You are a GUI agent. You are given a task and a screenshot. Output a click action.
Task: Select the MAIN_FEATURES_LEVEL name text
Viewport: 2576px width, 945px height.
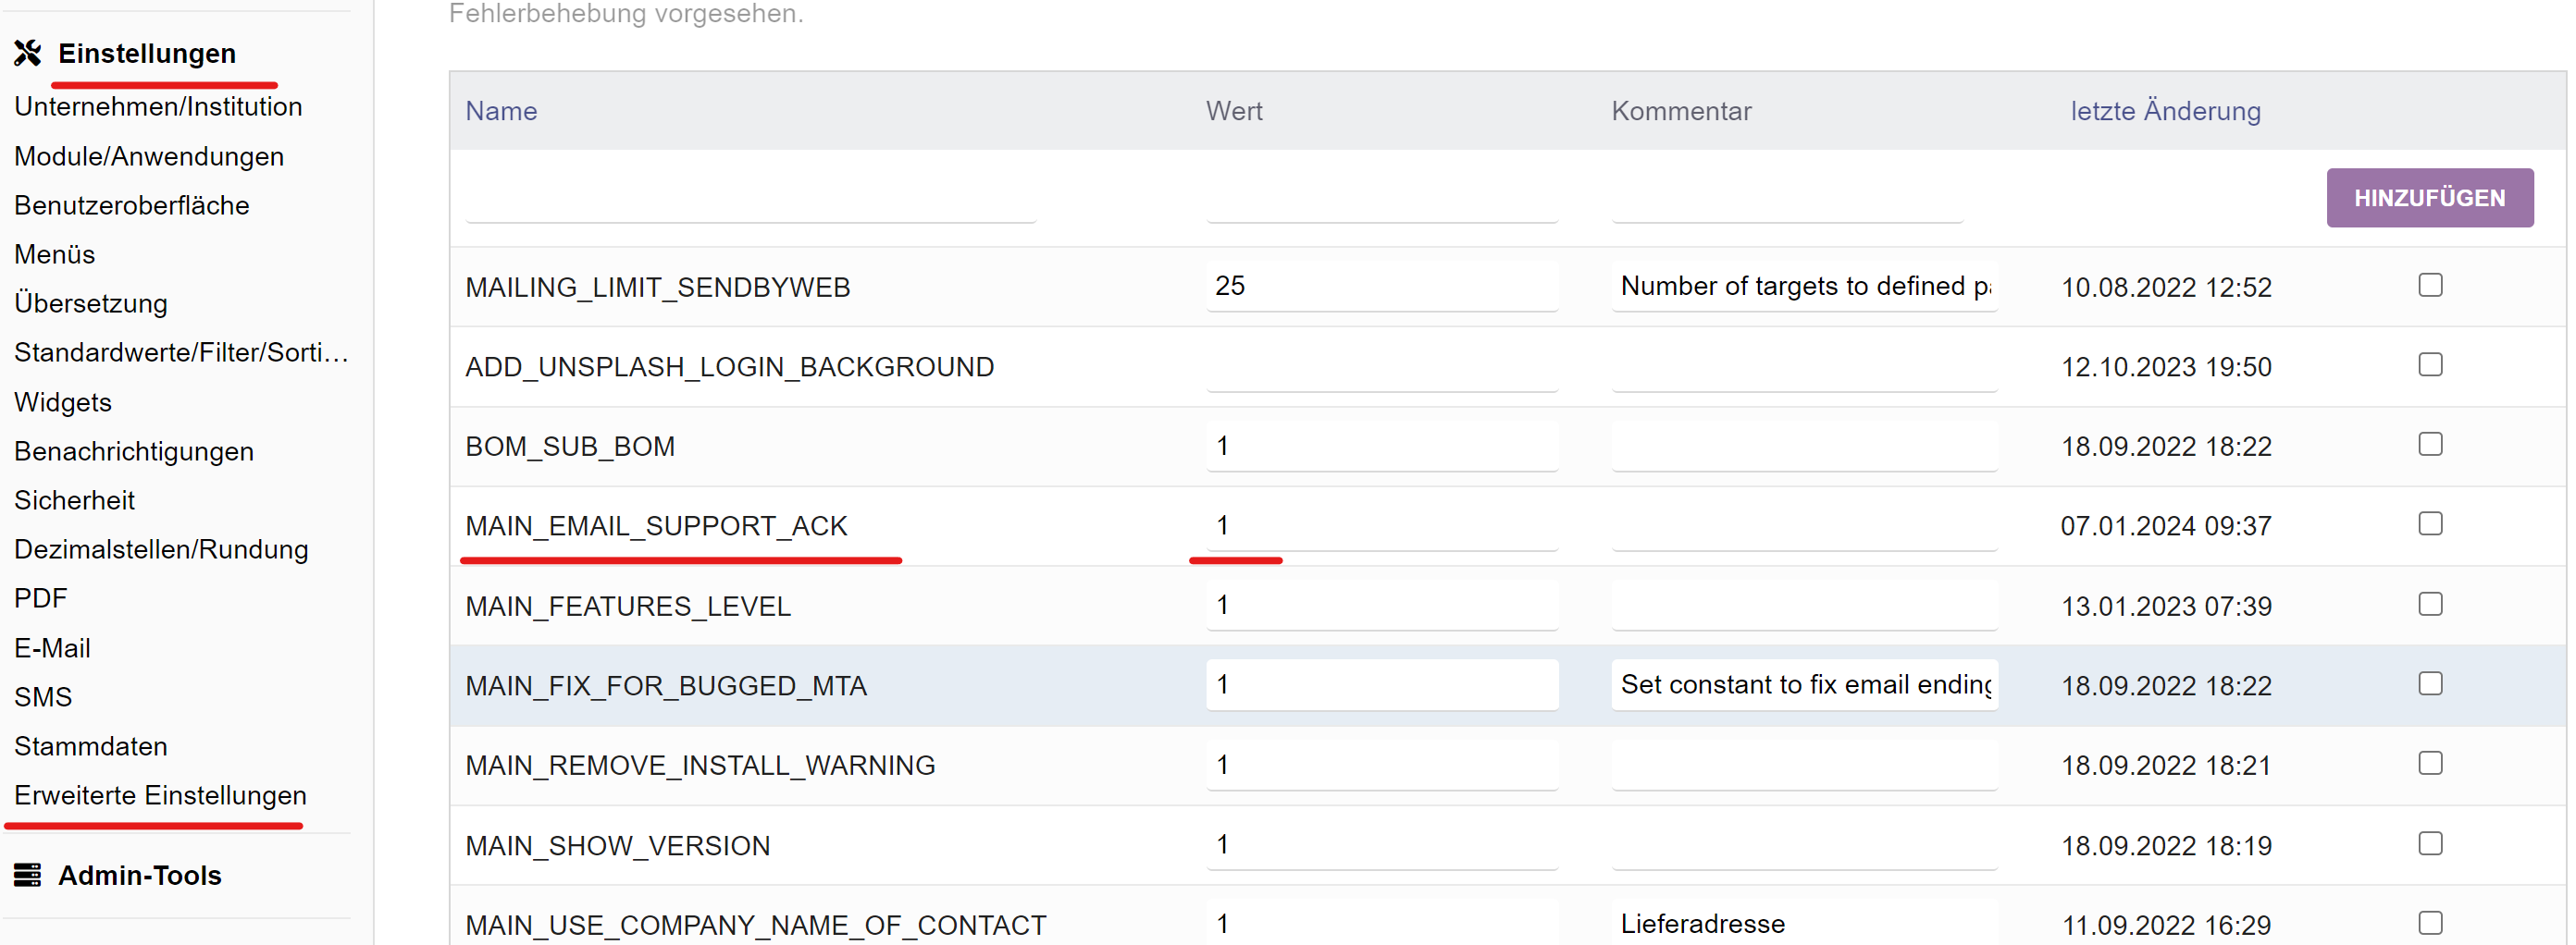click(x=628, y=607)
